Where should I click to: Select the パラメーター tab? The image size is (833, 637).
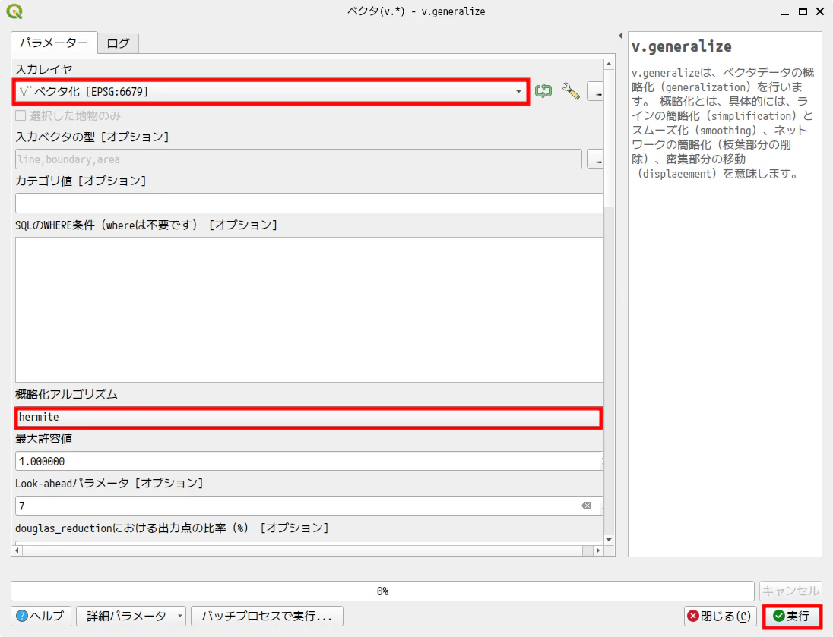point(54,43)
